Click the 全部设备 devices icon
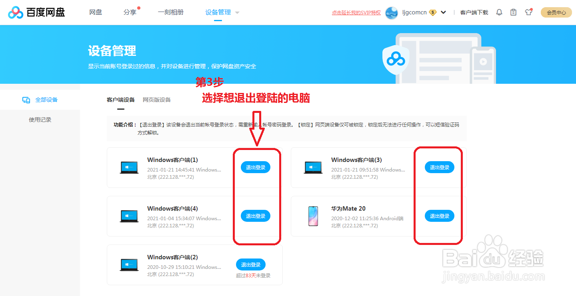 (26, 100)
